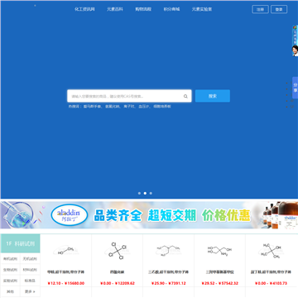Viewport: 298px width, 298px height.
Task: Click the 血压计 hot search word
Action: tap(144, 106)
